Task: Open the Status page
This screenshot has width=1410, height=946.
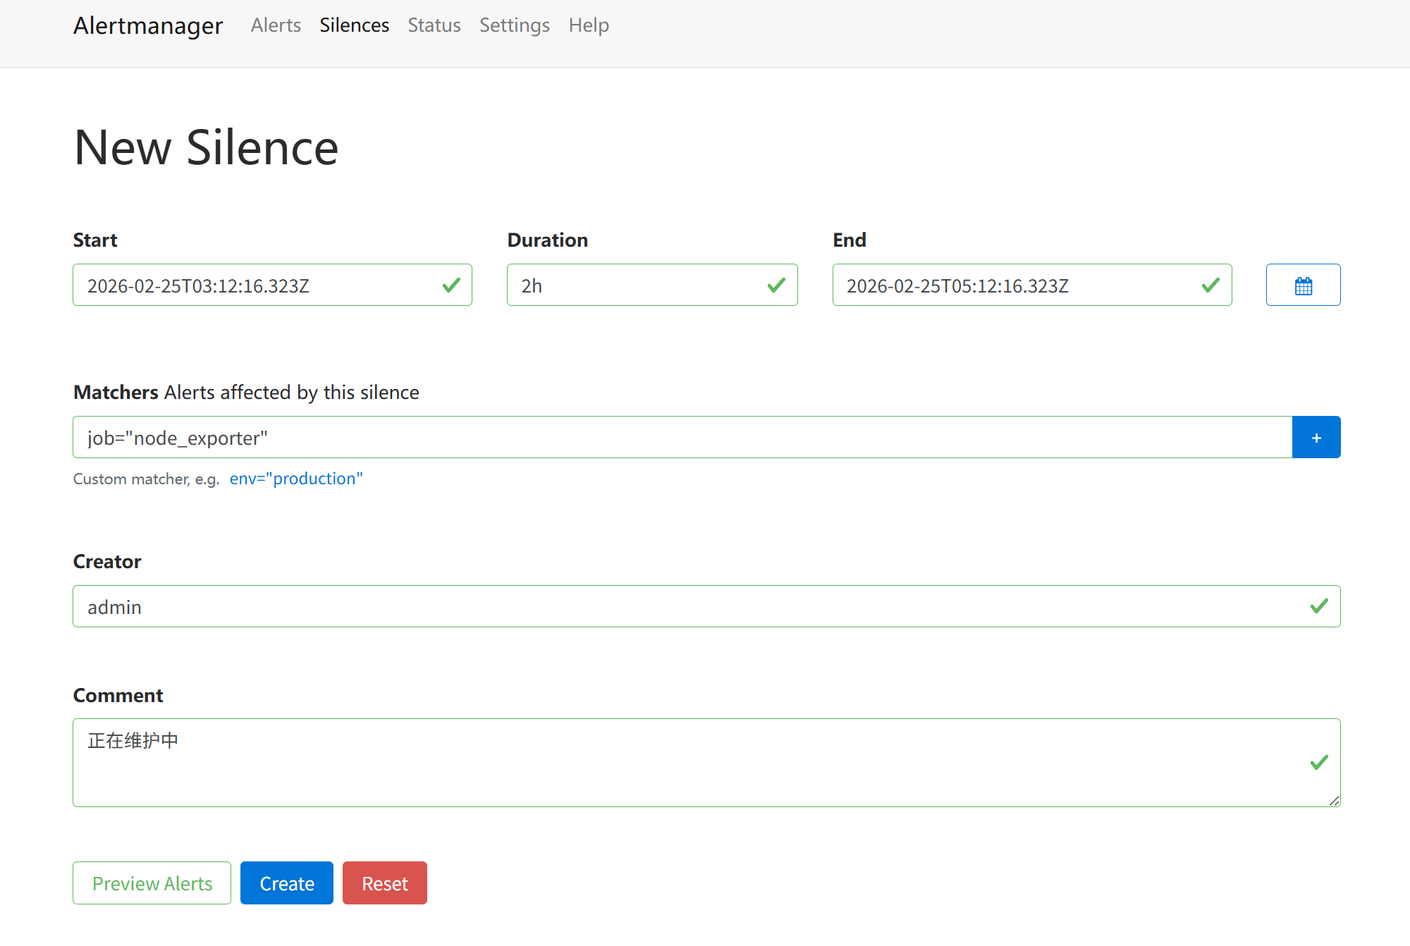Action: pos(434,25)
